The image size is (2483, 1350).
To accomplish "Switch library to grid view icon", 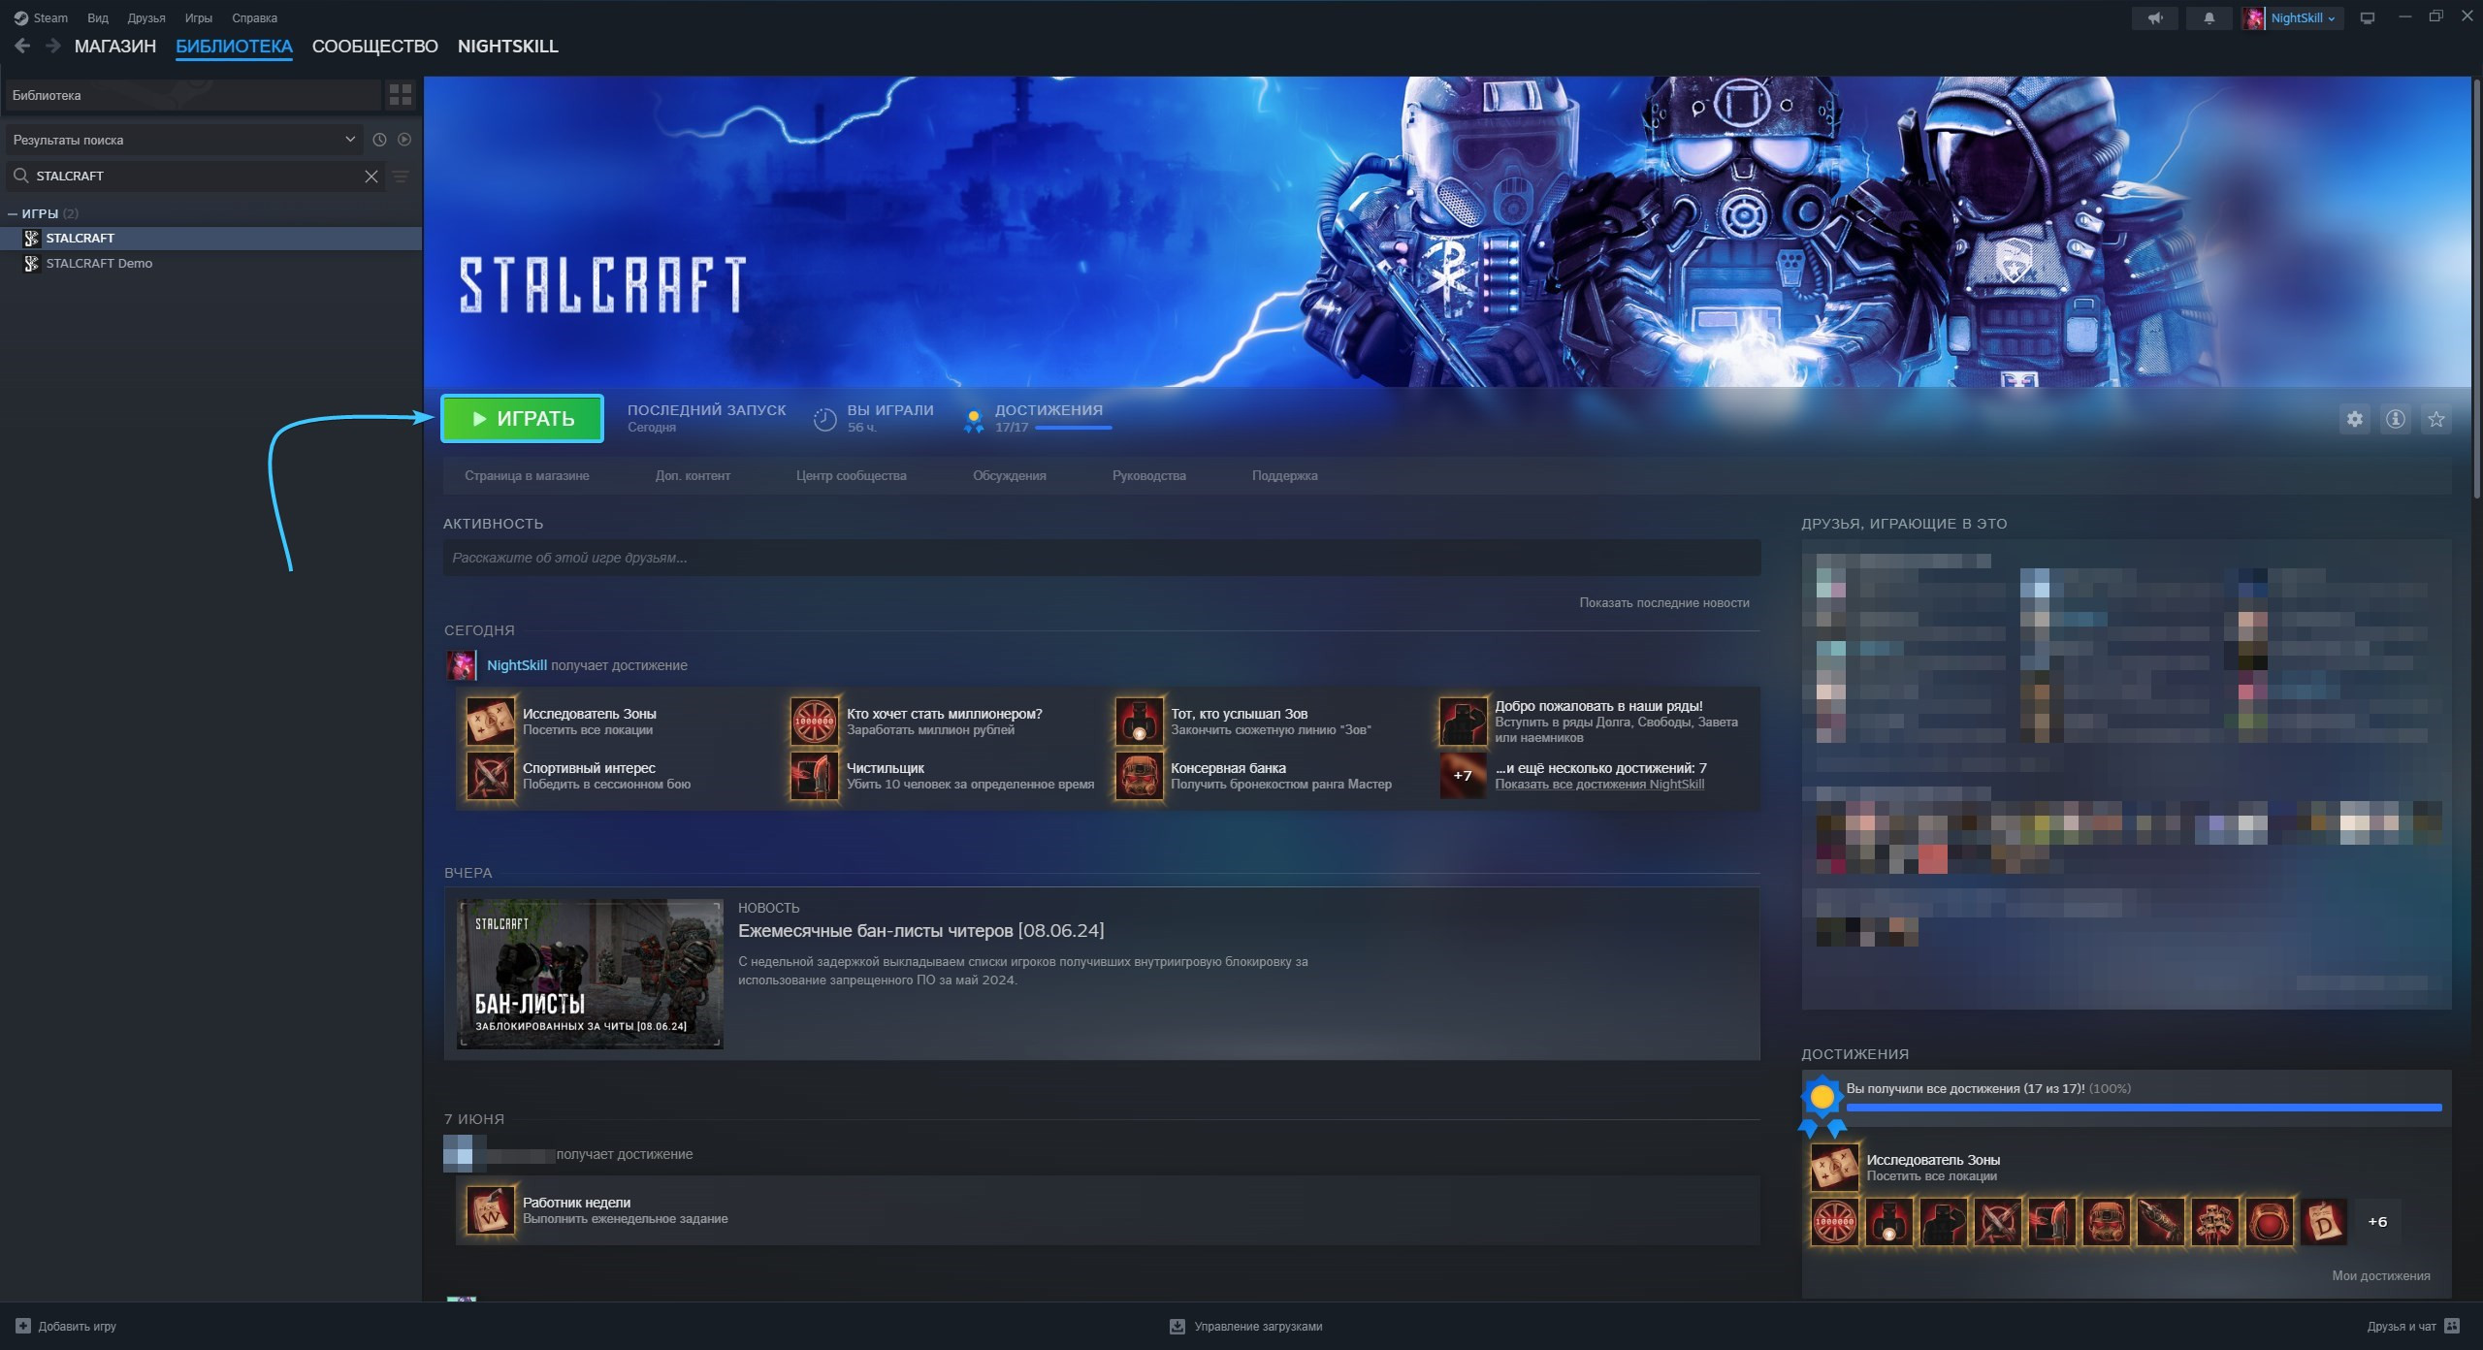I will (400, 95).
